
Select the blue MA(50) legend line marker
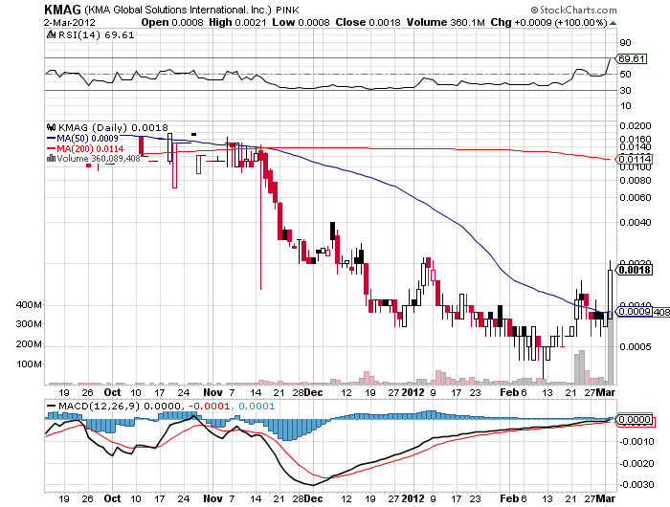[x=51, y=138]
